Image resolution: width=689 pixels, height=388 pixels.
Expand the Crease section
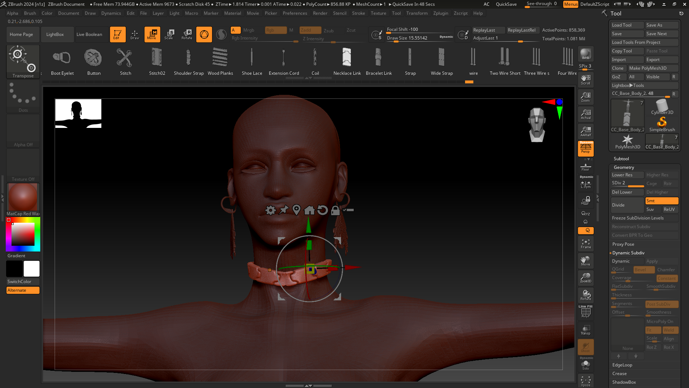tap(619, 374)
